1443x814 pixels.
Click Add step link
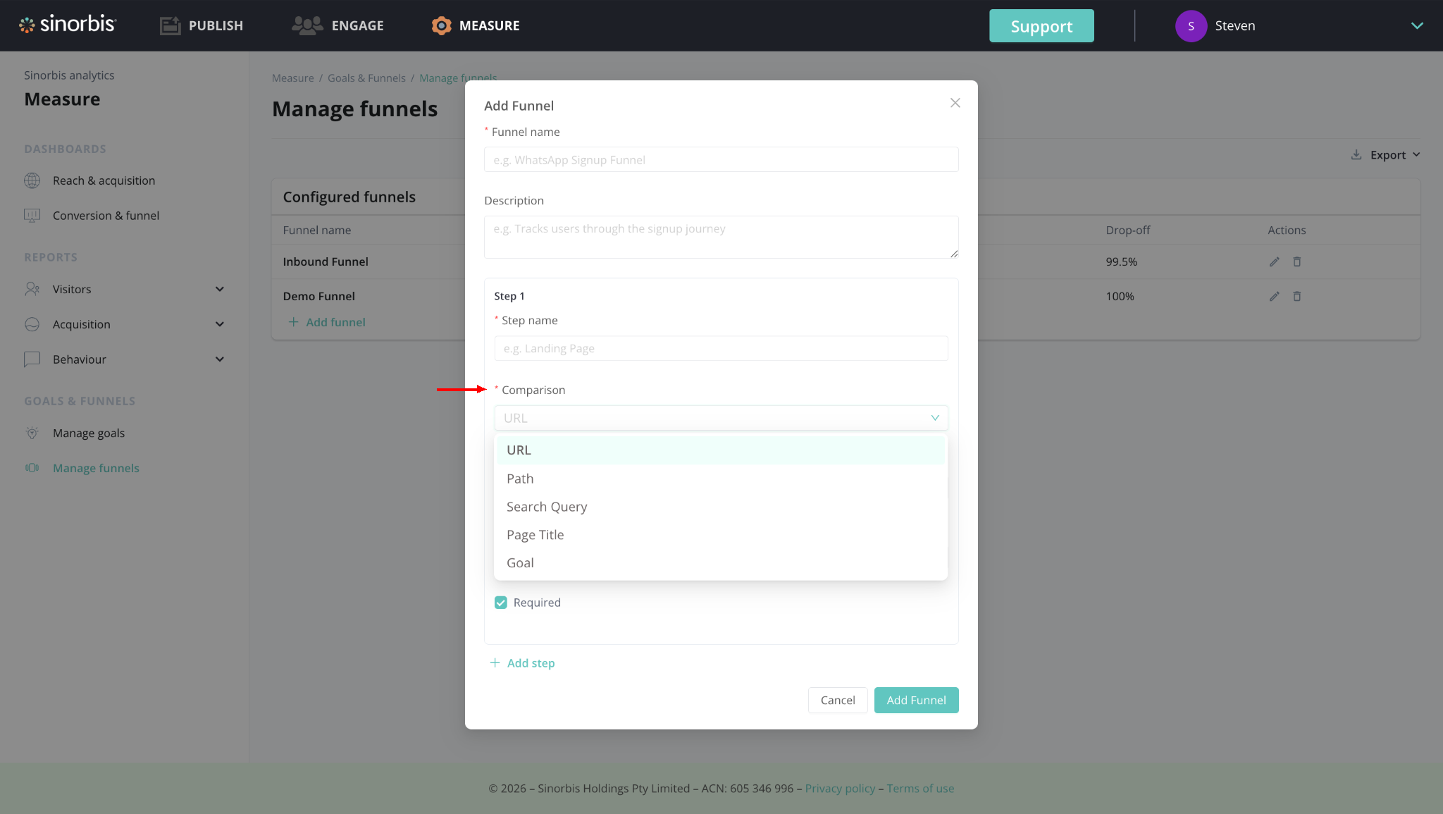tap(531, 663)
